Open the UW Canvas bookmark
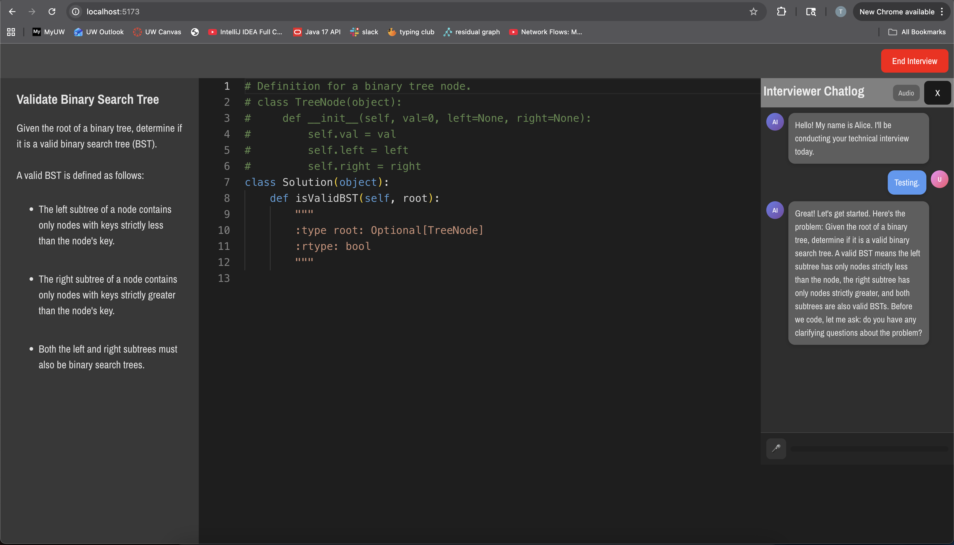Image resolution: width=954 pixels, height=545 pixels. 157,32
